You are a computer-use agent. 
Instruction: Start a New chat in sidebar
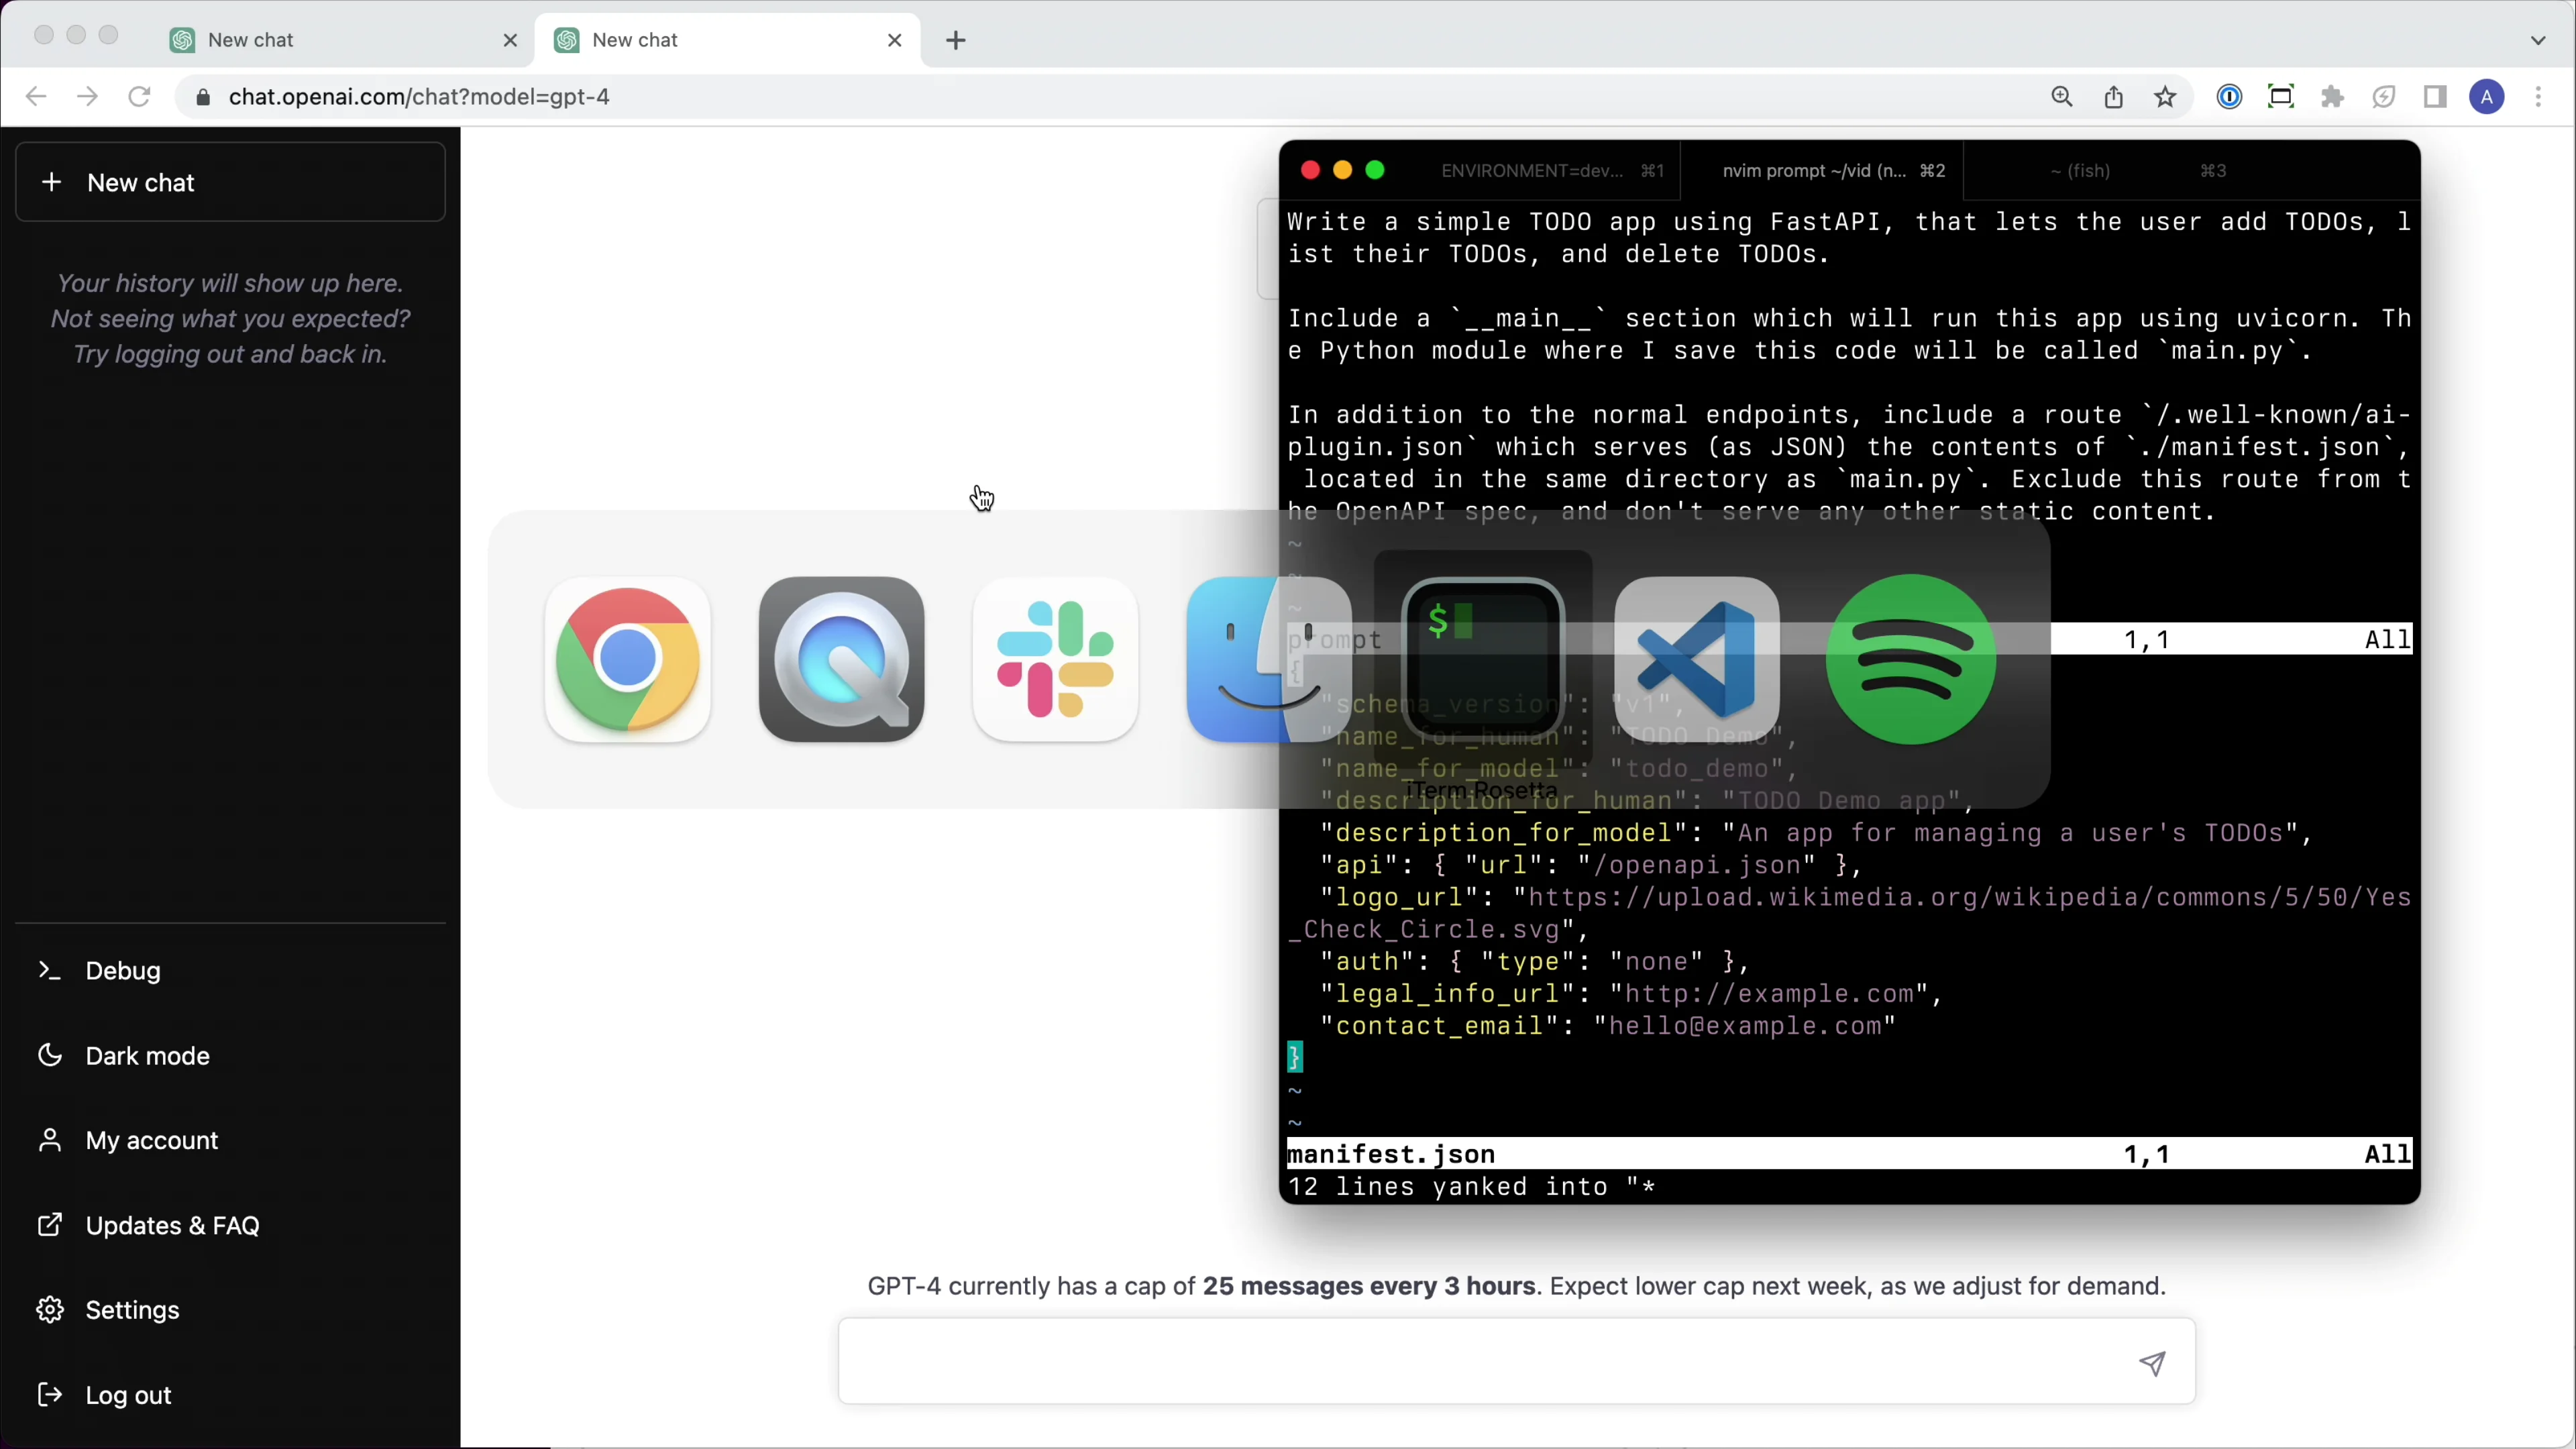[230, 182]
